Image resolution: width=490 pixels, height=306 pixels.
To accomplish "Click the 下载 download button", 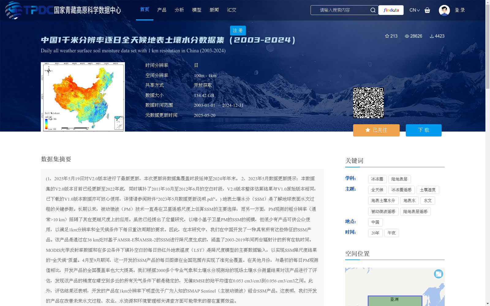I will (x=424, y=130).
